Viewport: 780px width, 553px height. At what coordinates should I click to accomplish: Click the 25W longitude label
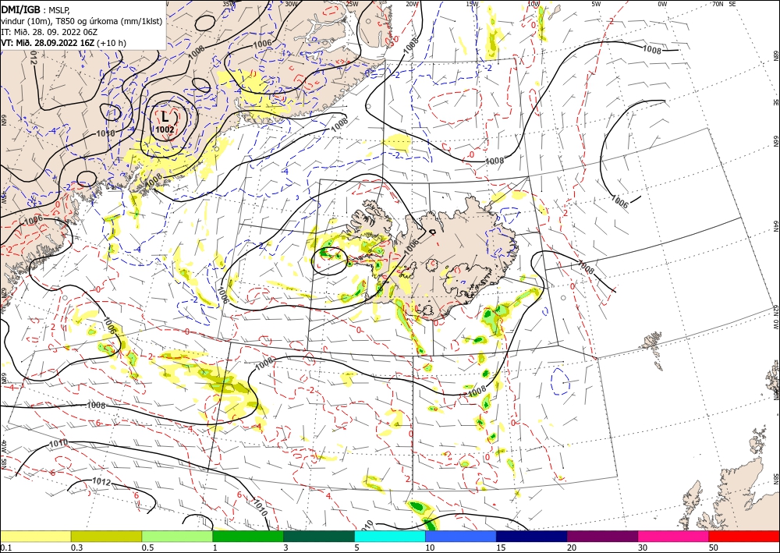tap(352, 4)
